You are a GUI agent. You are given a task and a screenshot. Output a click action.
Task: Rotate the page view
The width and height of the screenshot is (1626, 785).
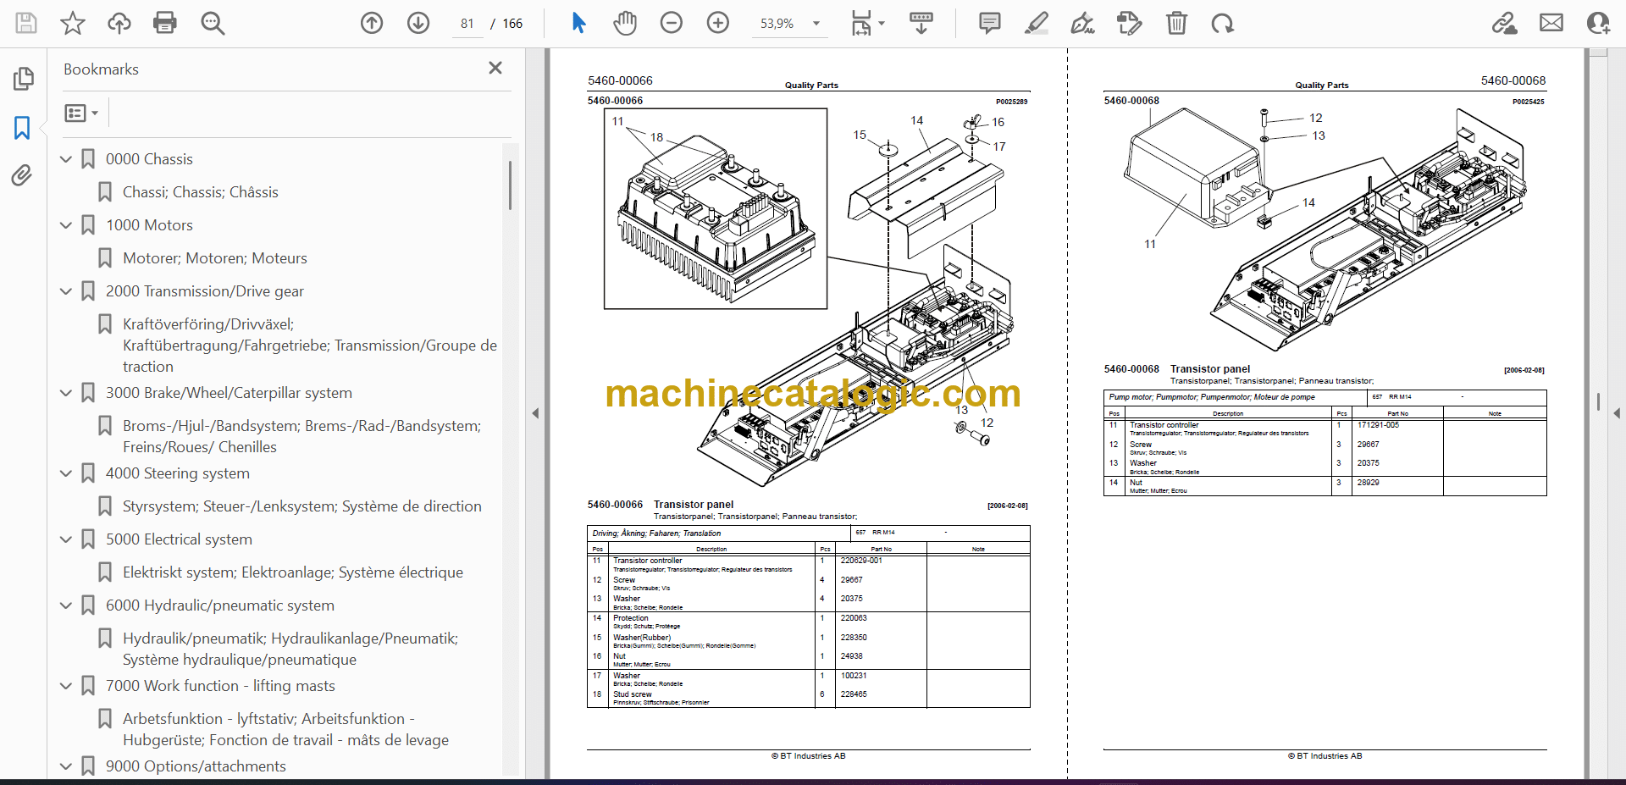coord(1222,23)
